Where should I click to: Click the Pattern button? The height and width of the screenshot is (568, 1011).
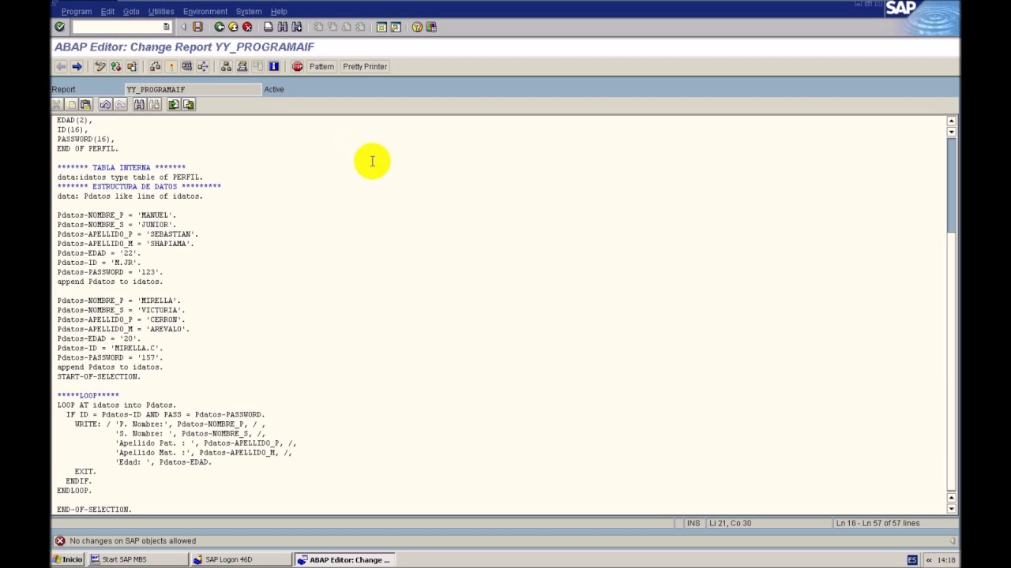click(321, 66)
